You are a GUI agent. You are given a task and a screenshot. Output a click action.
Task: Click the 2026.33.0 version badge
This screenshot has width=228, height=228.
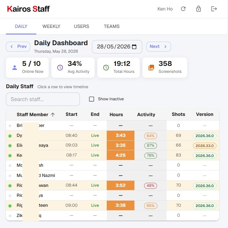point(205,146)
